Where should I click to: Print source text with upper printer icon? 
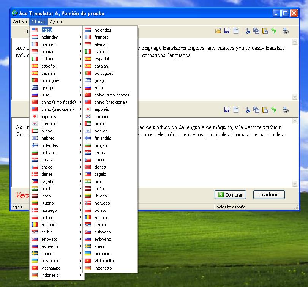[x=286, y=31]
